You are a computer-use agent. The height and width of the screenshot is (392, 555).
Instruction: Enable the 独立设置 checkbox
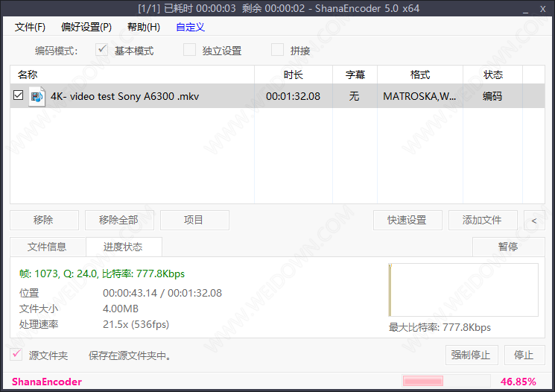click(x=190, y=51)
